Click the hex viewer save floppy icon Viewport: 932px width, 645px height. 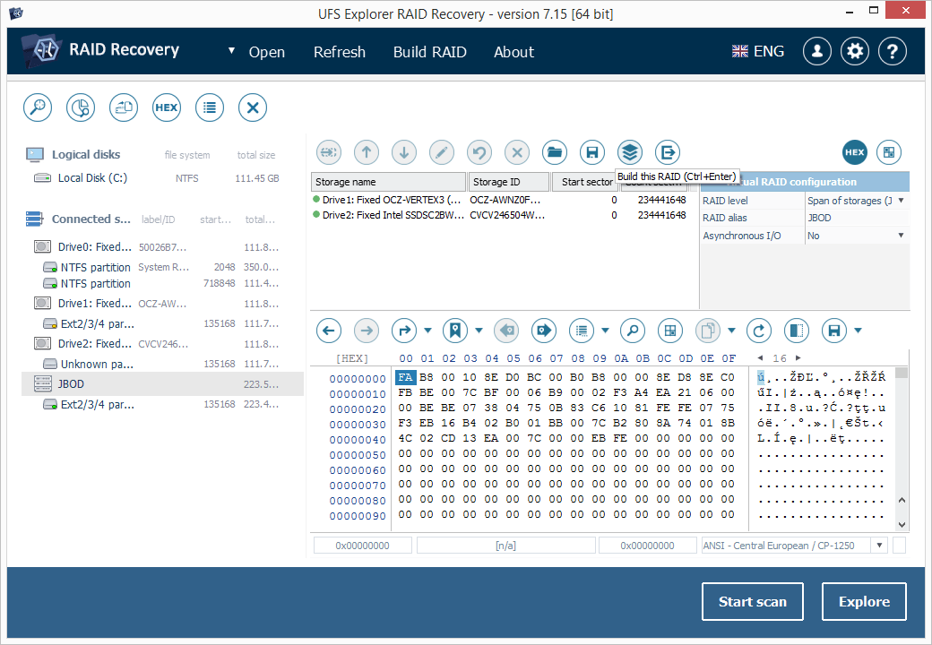point(834,331)
